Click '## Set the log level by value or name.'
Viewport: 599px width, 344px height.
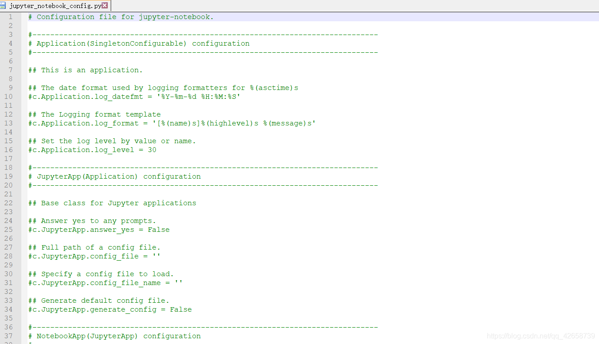(112, 141)
